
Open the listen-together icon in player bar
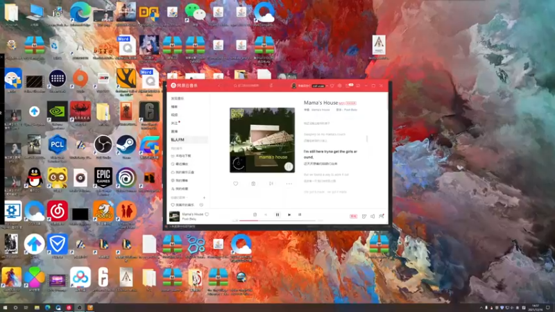click(x=381, y=216)
